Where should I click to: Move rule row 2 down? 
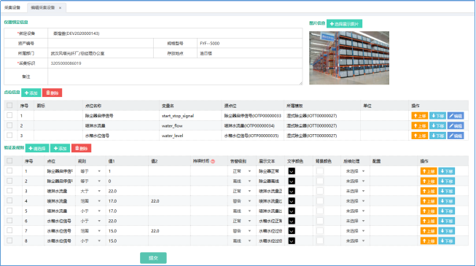coord(447,181)
